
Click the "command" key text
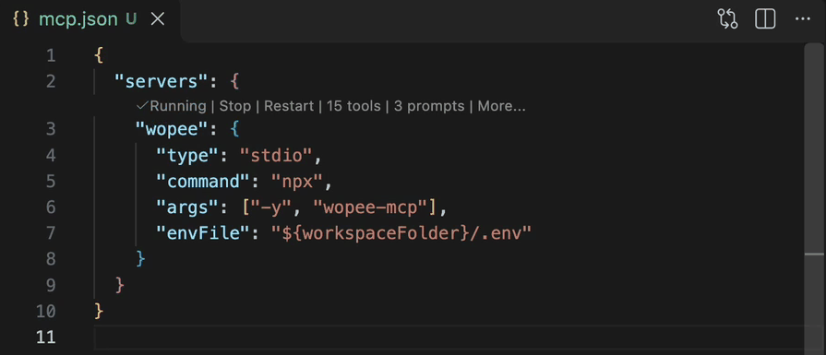click(203, 182)
